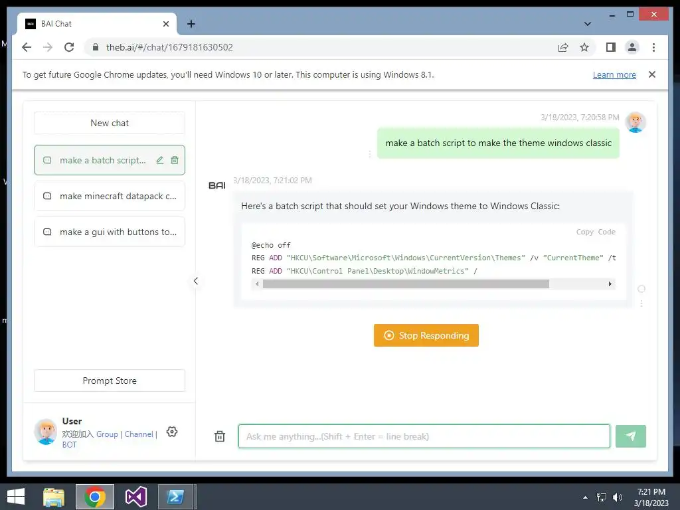
Task: Click 'Copy Code' on the code block
Action: (x=596, y=232)
